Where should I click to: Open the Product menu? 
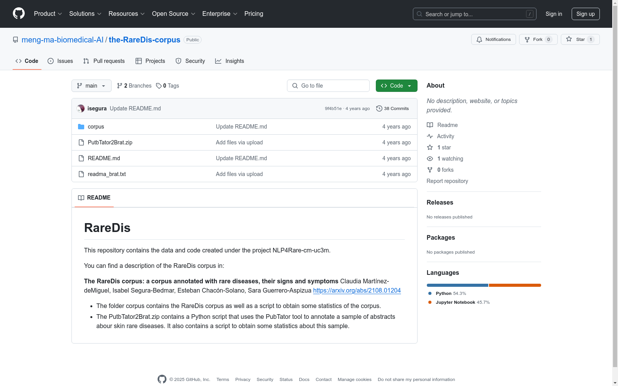(x=48, y=14)
